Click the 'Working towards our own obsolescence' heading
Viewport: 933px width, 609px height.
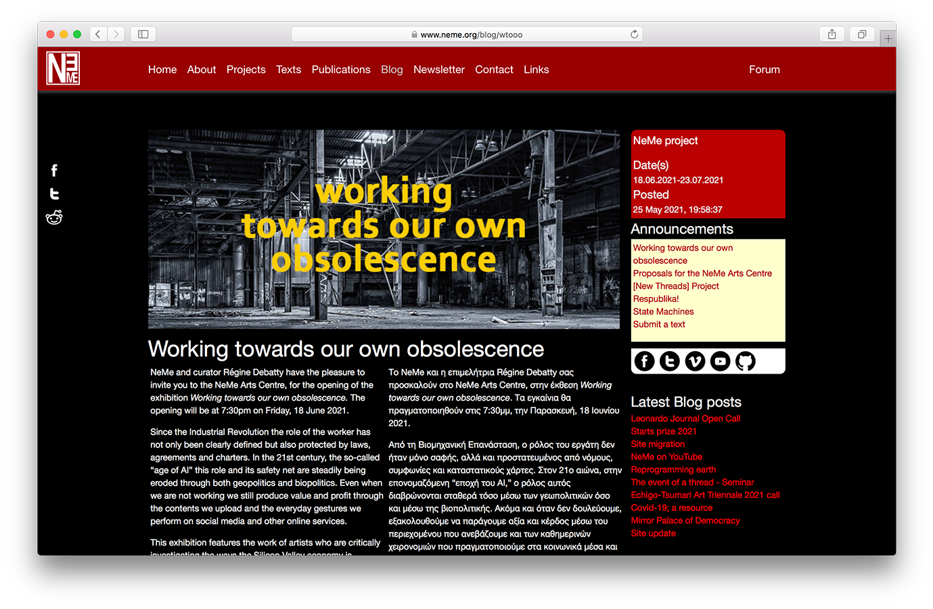[346, 348]
